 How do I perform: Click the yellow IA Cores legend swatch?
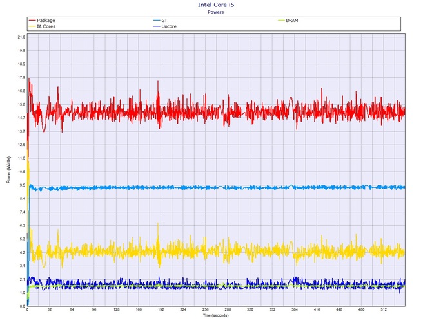click(32, 26)
